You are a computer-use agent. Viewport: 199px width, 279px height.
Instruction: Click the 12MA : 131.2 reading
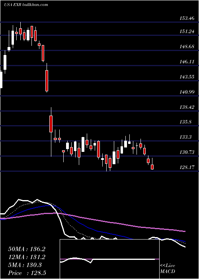click(27, 257)
